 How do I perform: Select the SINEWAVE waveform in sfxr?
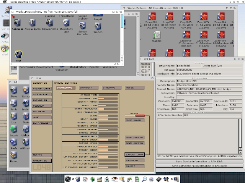click(x=111, y=88)
